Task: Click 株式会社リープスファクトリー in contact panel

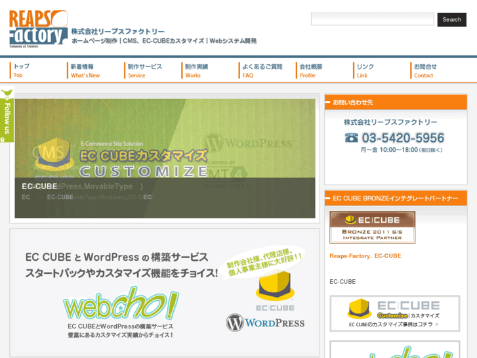Action: [x=390, y=122]
